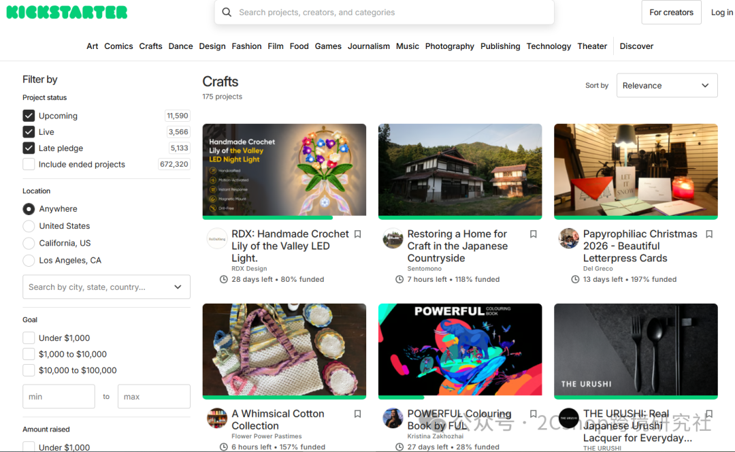Image resolution: width=735 pixels, height=452 pixels.
Task: Enable Include ended projects checkbox
Action: pos(29,164)
